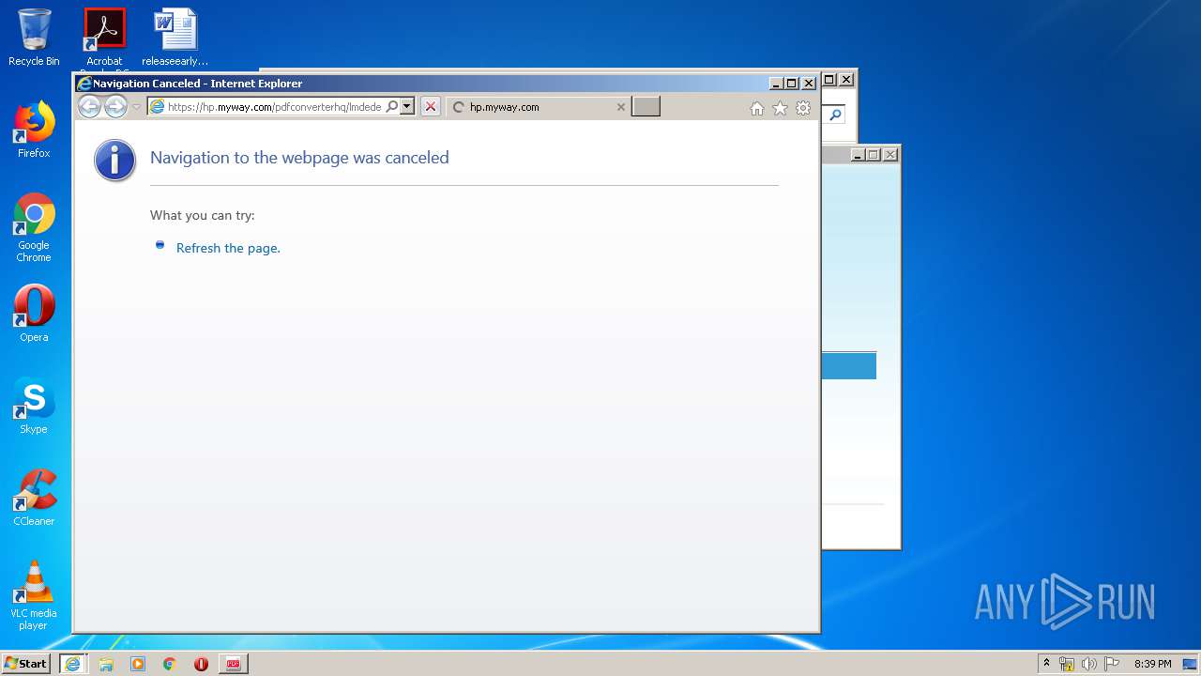1201x676 pixels.
Task: Click the Home icon in IE toolbar
Action: pyautogui.click(x=757, y=109)
